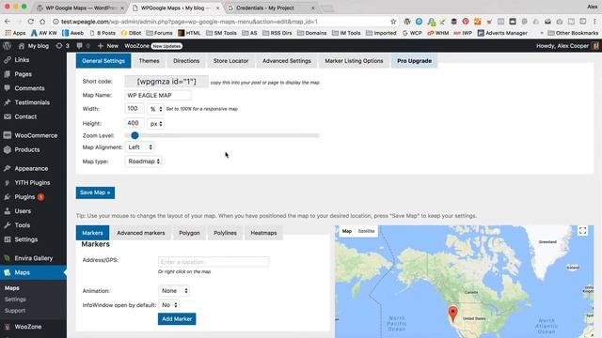Click into the Address/GPS location field
Image resolution: width=602 pixels, height=338 pixels.
pyautogui.click(x=214, y=262)
